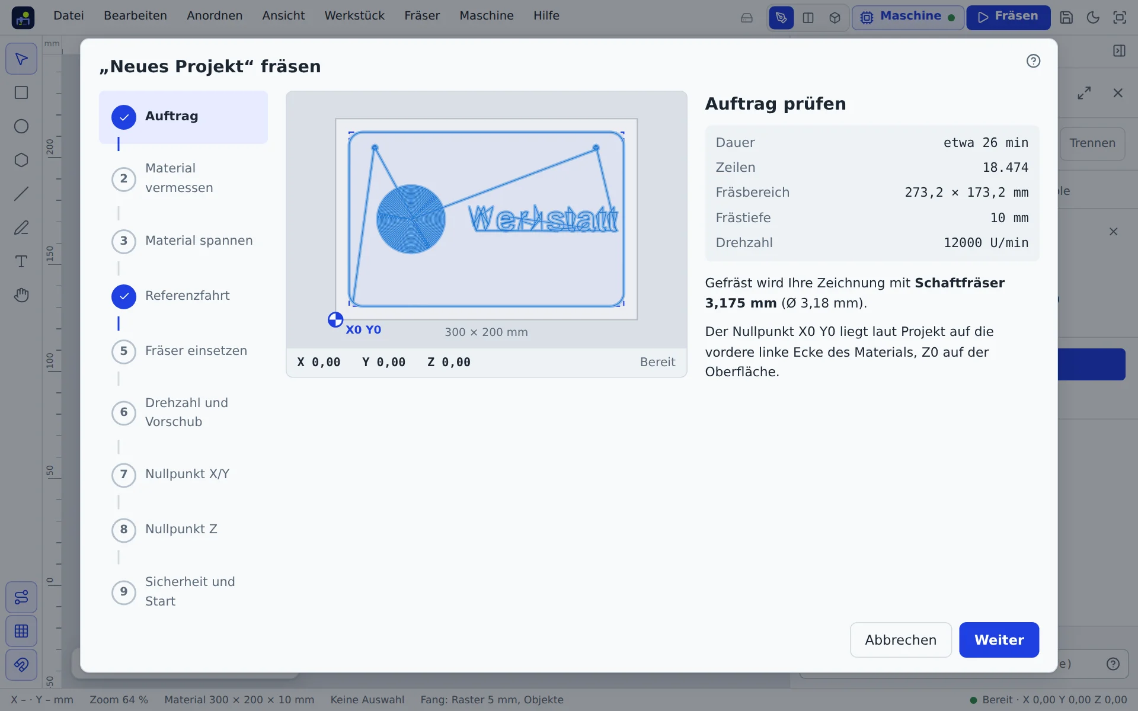
Task: Open the Datei menu
Action: (x=69, y=15)
